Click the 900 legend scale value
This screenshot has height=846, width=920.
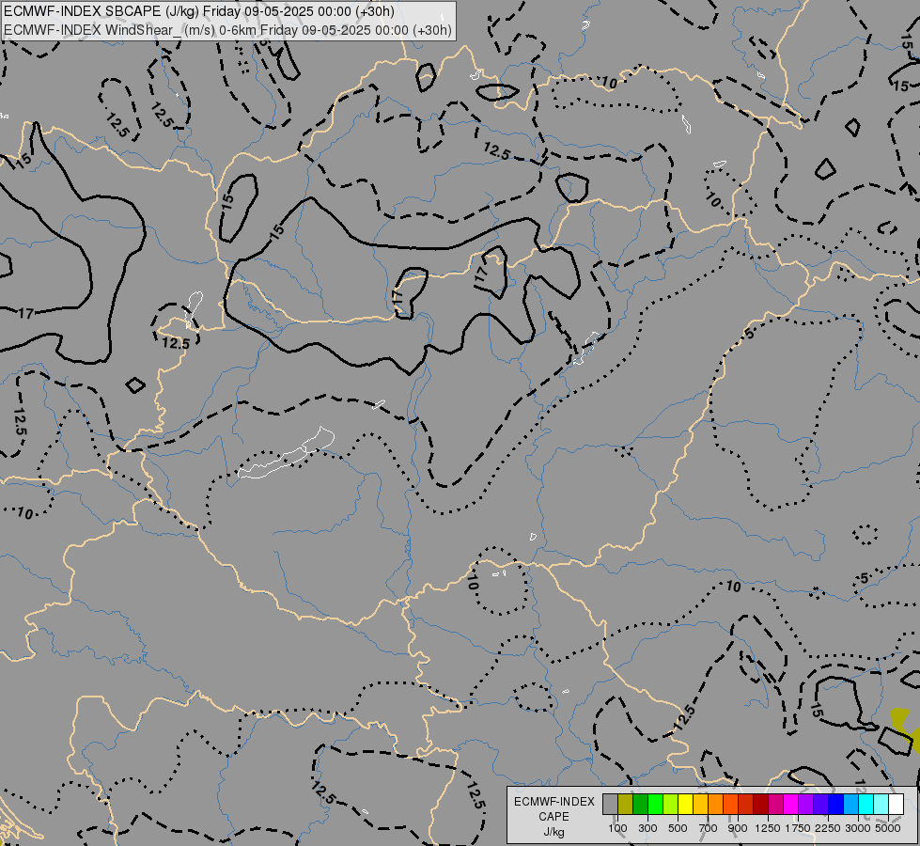point(738,828)
